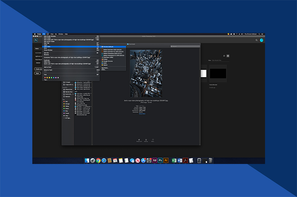Open the Go menu in the menu bar
297x197 pixels.
pyautogui.click(x=56, y=34)
